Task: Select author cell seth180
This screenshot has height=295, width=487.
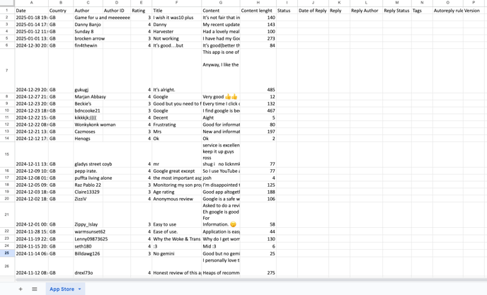Action: [x=88, y=246]
